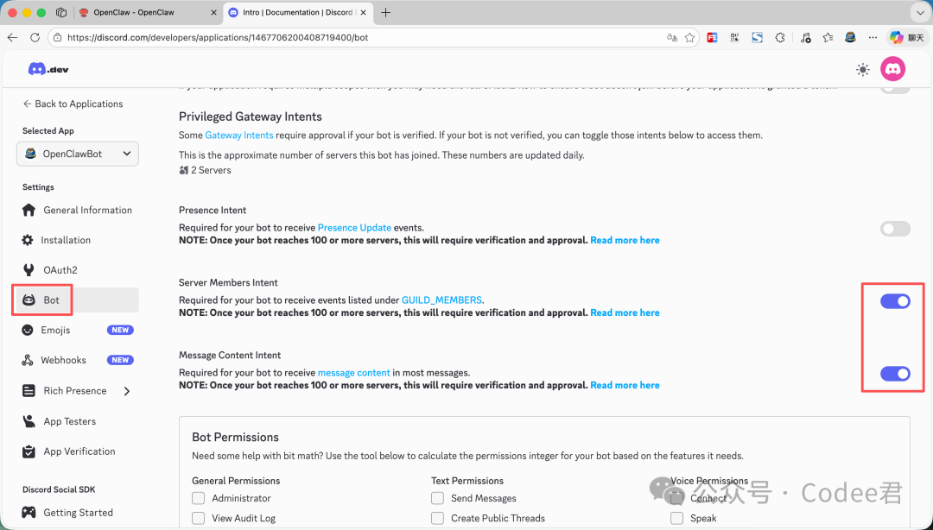The height and width of the screenshot is (530, 933).
Task: Open the browser more options menu
Action: pos(873,37)
